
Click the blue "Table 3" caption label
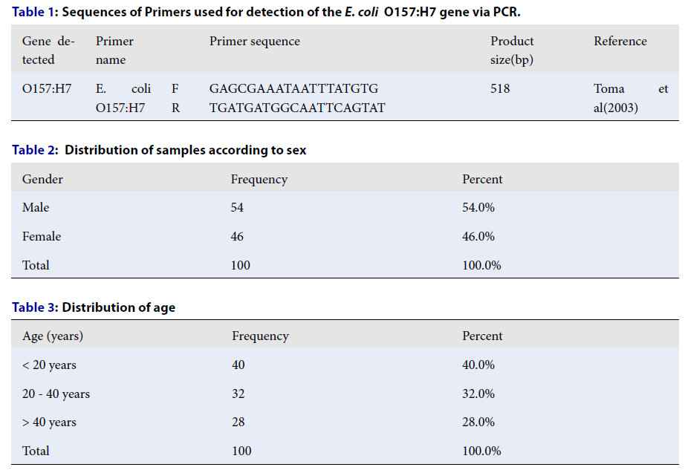[33, 307]
